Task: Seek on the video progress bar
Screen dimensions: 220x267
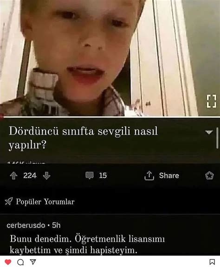Action: tap(110, 117)
